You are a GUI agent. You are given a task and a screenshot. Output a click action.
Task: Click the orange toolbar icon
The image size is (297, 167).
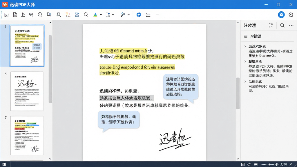pyautogui.click(x=68, y=14)
